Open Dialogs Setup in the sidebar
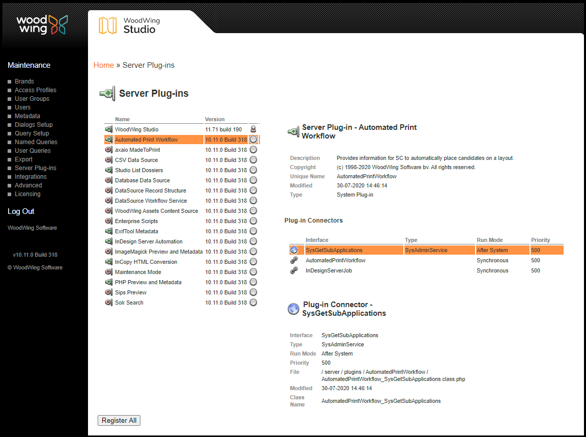 (x=34, y=125)
